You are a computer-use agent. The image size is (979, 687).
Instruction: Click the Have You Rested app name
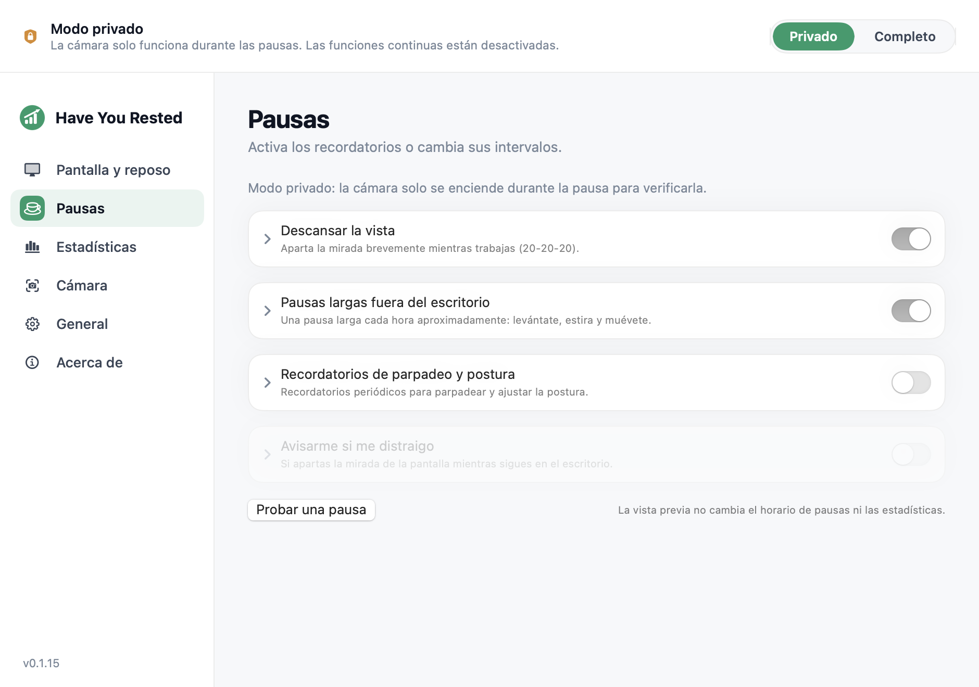pos(119,118)
